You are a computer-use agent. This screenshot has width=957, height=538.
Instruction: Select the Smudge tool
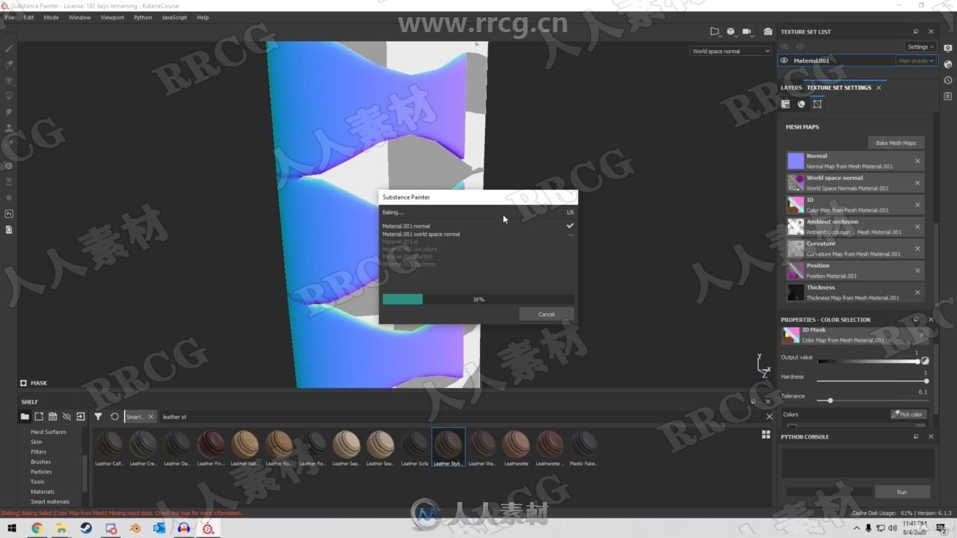tap(9, 112)
